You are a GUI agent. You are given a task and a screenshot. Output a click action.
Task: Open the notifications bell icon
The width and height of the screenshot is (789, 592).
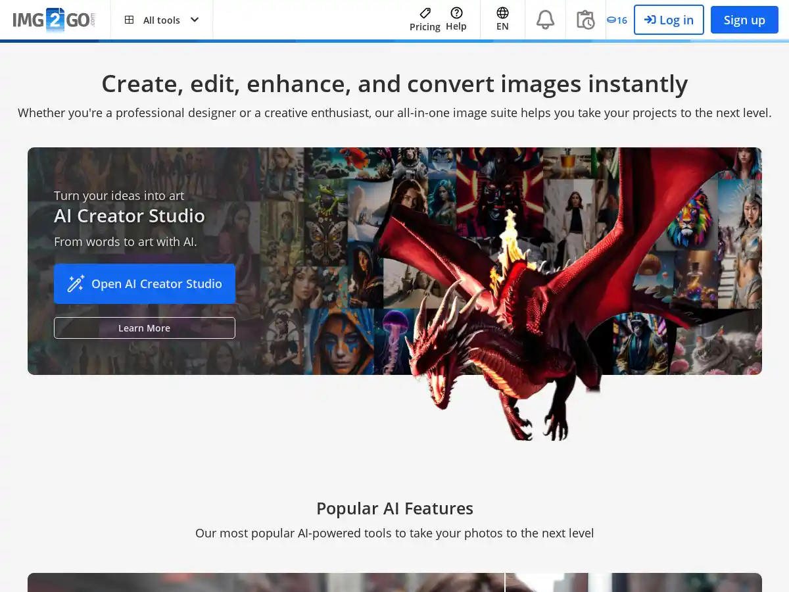coord(545,19)
